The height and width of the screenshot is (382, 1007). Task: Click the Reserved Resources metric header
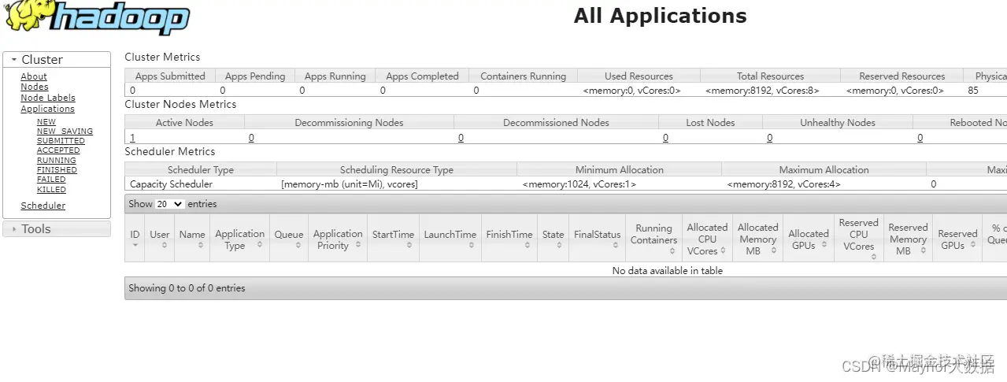[x=902, y=76]
